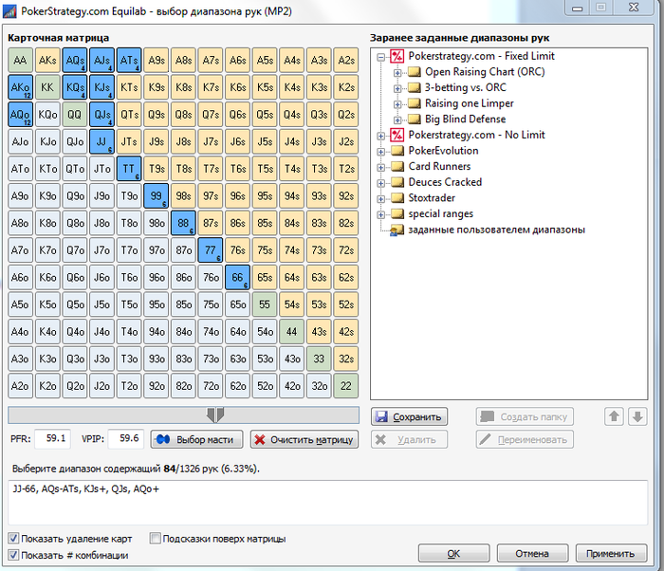
Task: Expand the Open Raising Chart (ORC) folder
Action: click(x=397, y=73)
